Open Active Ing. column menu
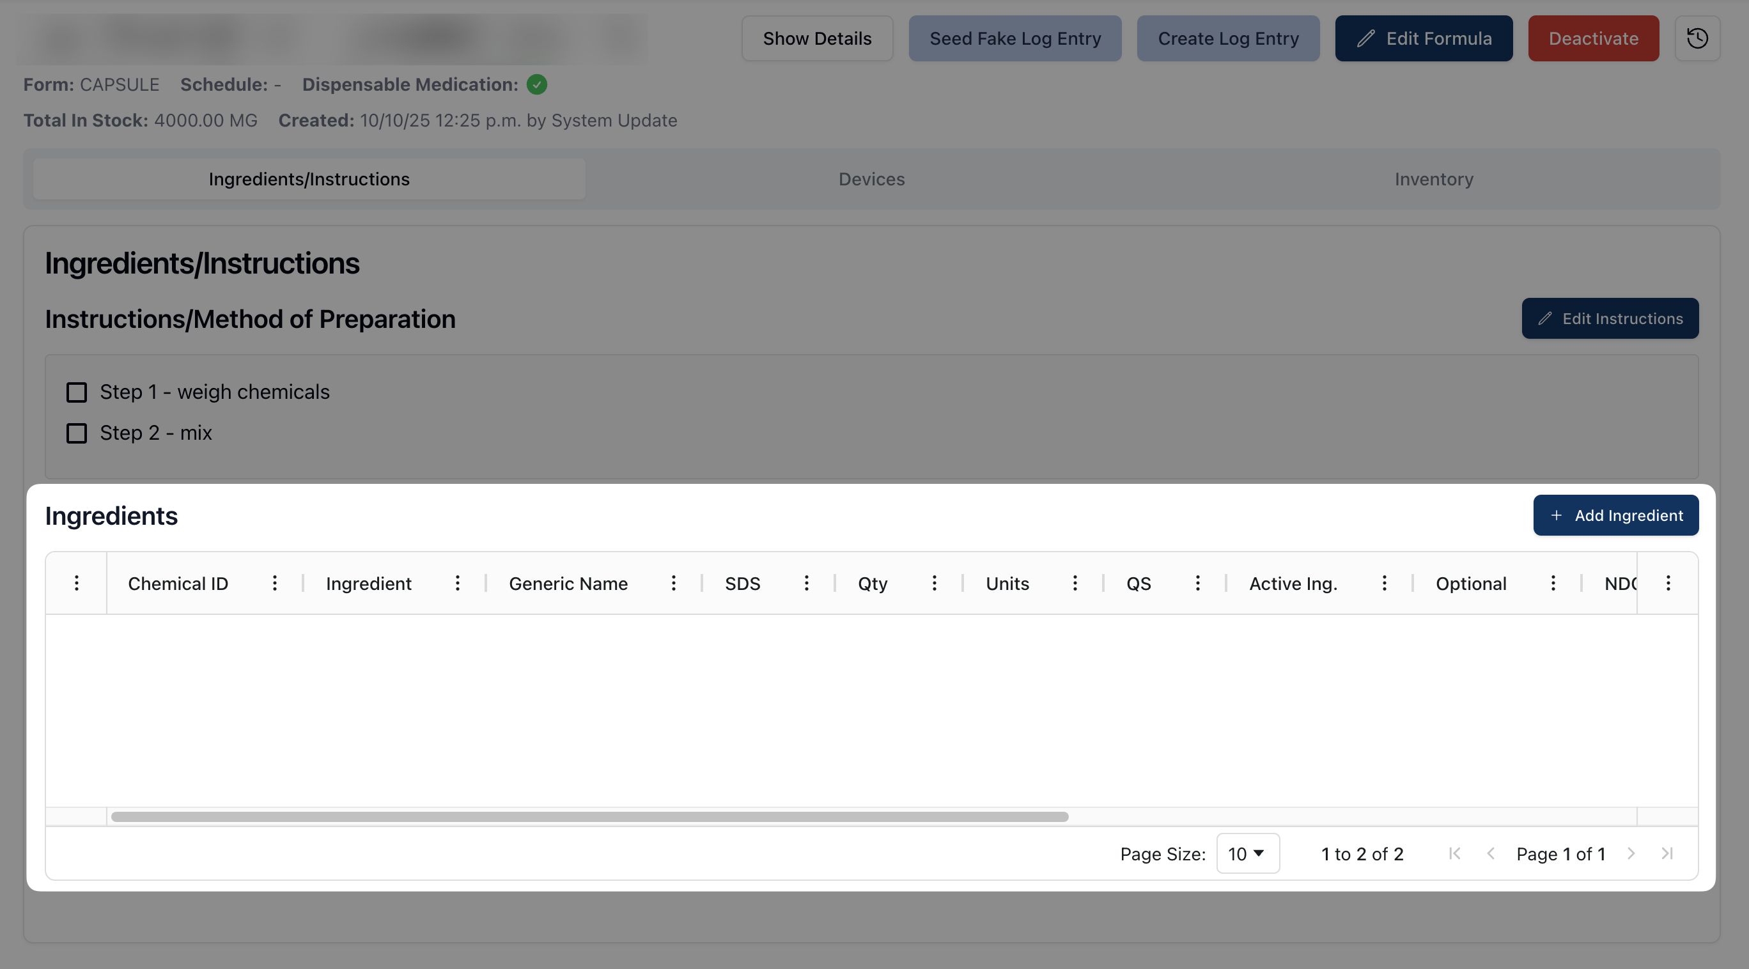1749x969 pixels. 1385,584
